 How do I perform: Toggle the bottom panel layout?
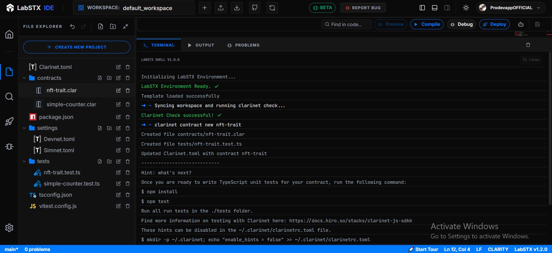tap(434, 8)
